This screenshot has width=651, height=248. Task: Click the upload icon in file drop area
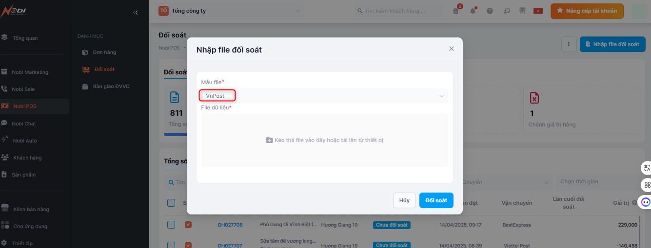pyautogui.click(x=269, y=140)
